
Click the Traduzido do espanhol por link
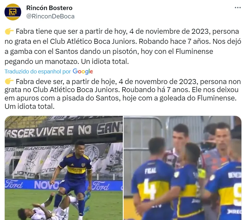pos(38,71)
